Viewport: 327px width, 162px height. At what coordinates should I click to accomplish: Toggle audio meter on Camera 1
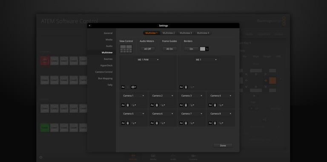[x=128, y=105]
